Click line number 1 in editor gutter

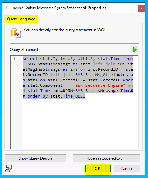pyautogui.click(x=14, y=59)
